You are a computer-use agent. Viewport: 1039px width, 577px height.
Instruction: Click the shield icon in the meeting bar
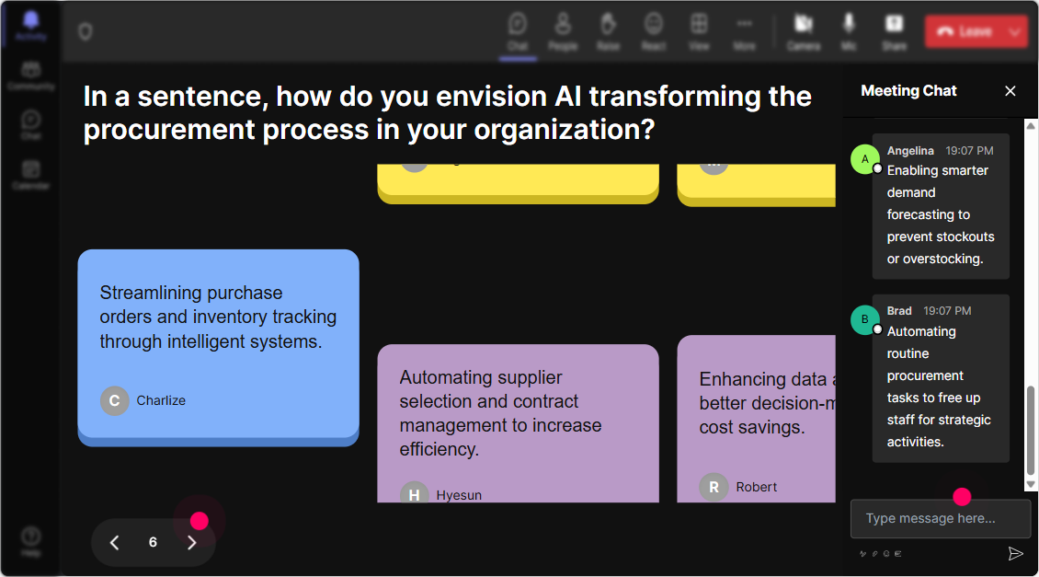(85, 31)
